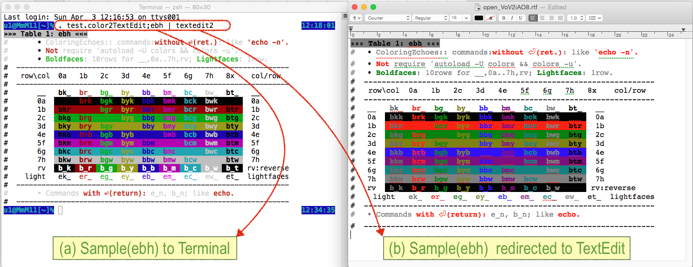
Task: Align text left
Action: 533,18
